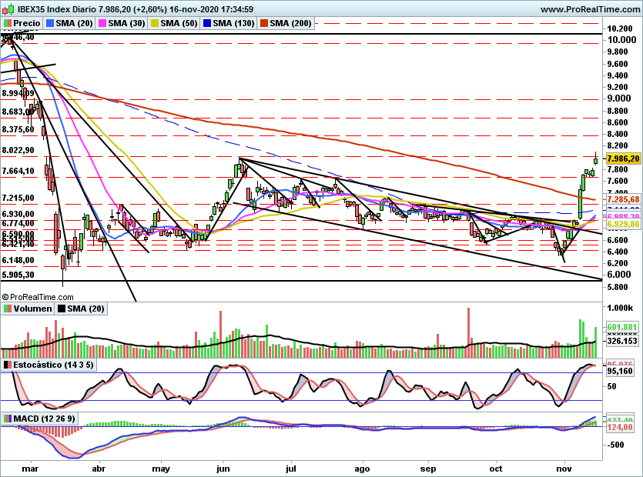The height and width of the screenshot is (477, 643).
Task: Click the MACD indicator icon
Action: click(x=8, y=419)
